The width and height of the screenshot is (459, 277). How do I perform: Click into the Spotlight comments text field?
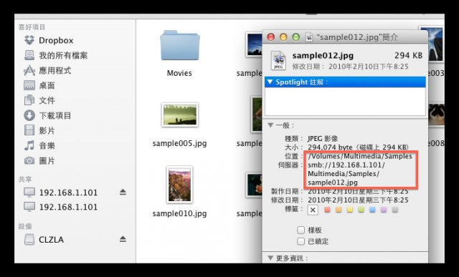(x=345, y=101)
